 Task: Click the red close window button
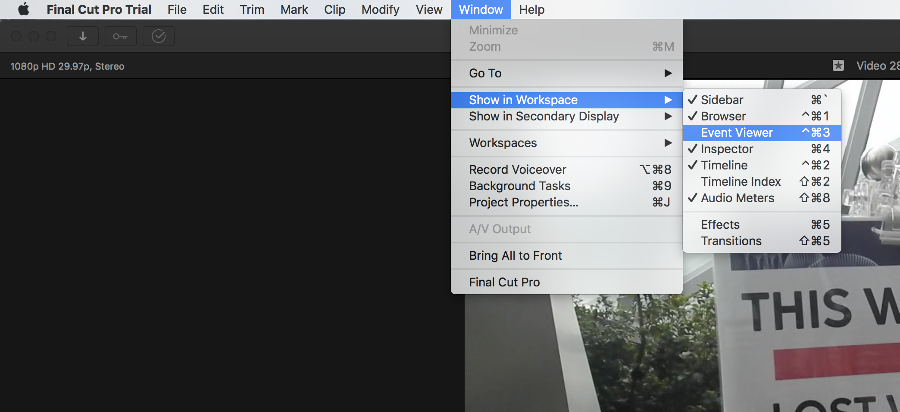[16, 36]
